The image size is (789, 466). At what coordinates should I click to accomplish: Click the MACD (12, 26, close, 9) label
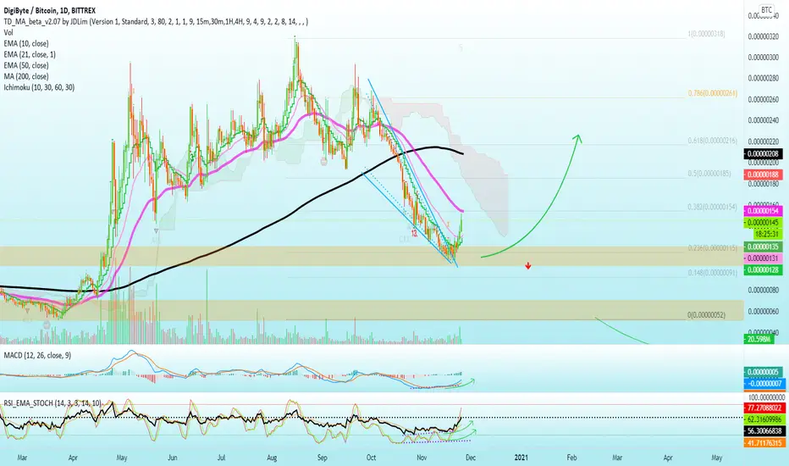(37, 356)
